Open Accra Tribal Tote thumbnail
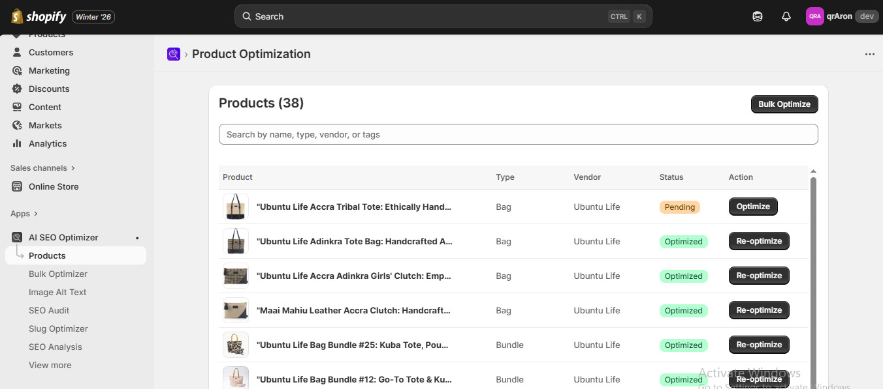Viewport: 883px width, 389px height. (235, 207)
